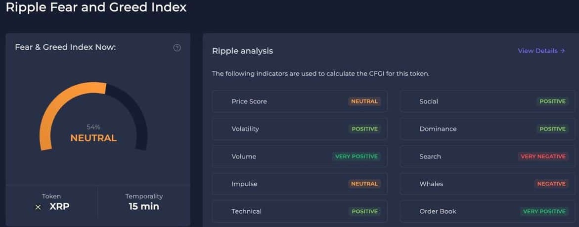Open the Technical indicator card
Image resolution: width=579 pixels, height=227 pixels.
point(300,211)
